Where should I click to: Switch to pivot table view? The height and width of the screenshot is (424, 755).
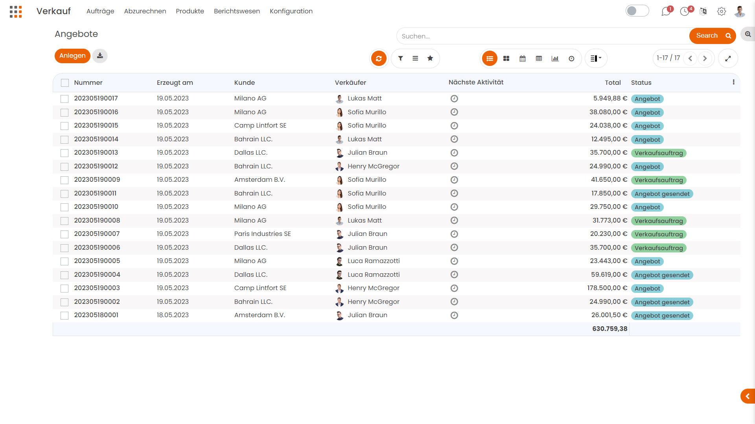539,58
